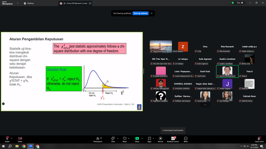Select Fahirah Noor participant tile

249,96
